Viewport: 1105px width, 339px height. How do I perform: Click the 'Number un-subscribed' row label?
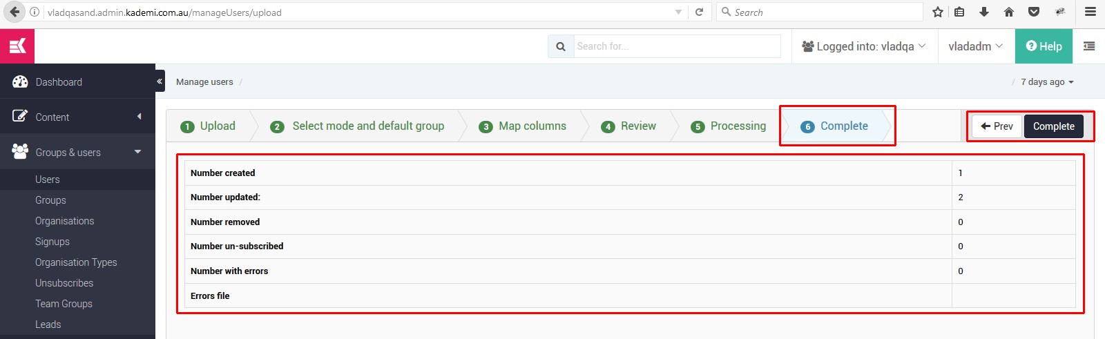tap(237, 246)
